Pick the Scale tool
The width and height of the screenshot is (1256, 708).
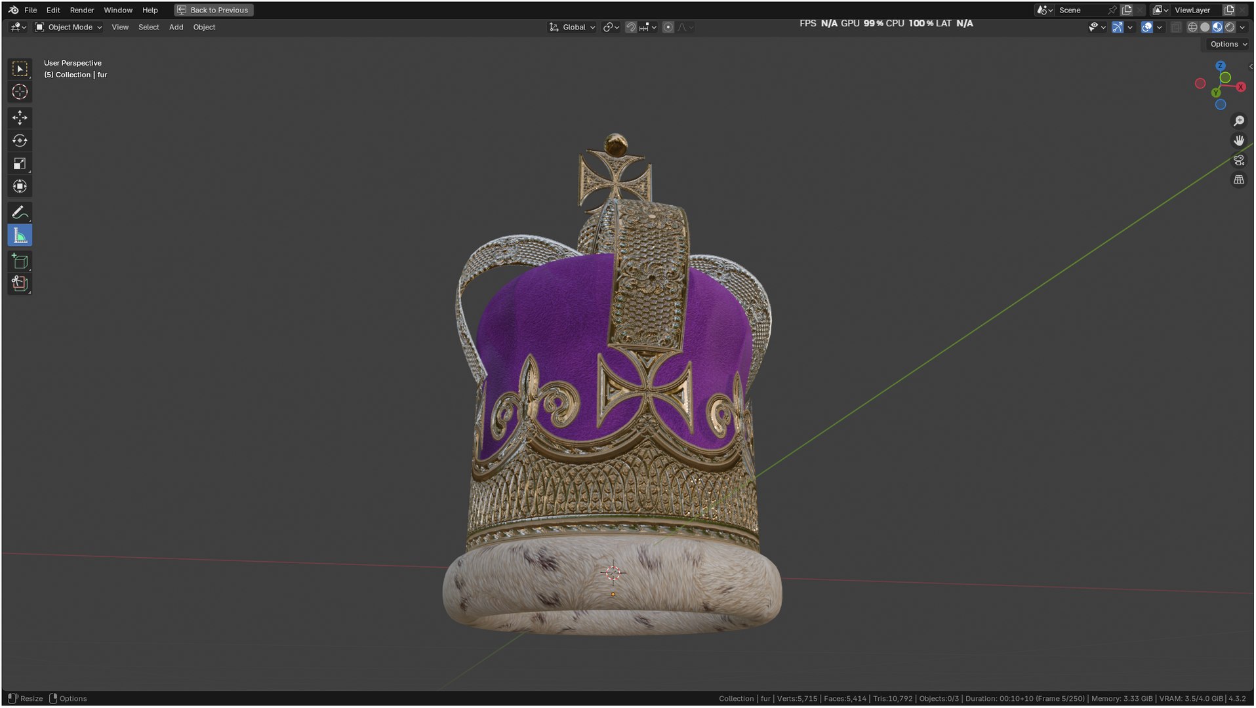pos(20,163)
